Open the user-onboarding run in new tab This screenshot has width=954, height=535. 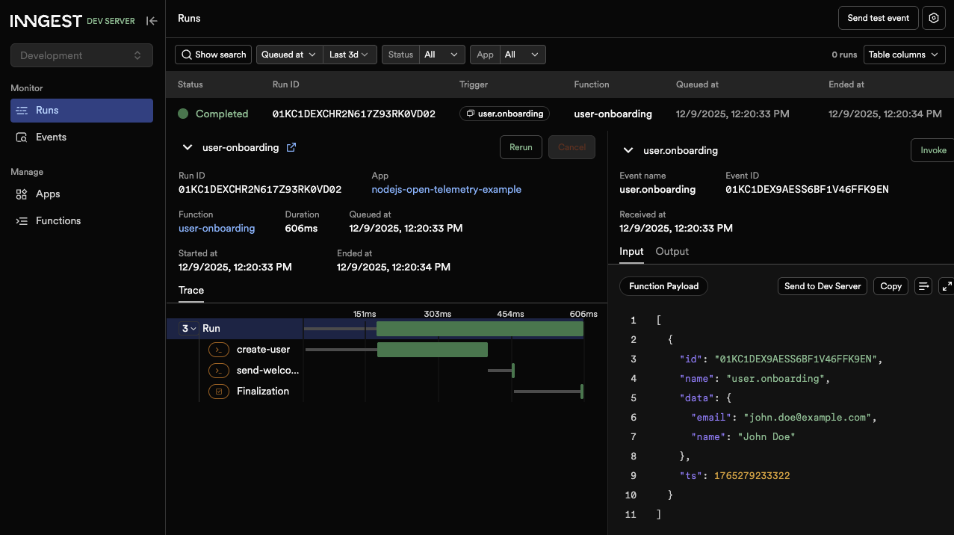click(x=291, y=147)
